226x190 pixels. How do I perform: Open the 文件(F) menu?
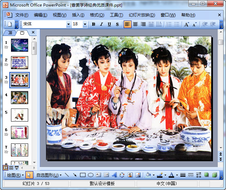[x=22, y=15]
